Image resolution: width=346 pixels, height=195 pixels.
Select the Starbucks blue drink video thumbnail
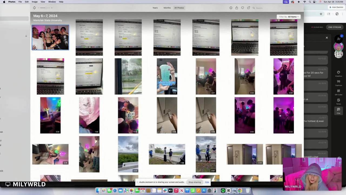pos(167,76)
